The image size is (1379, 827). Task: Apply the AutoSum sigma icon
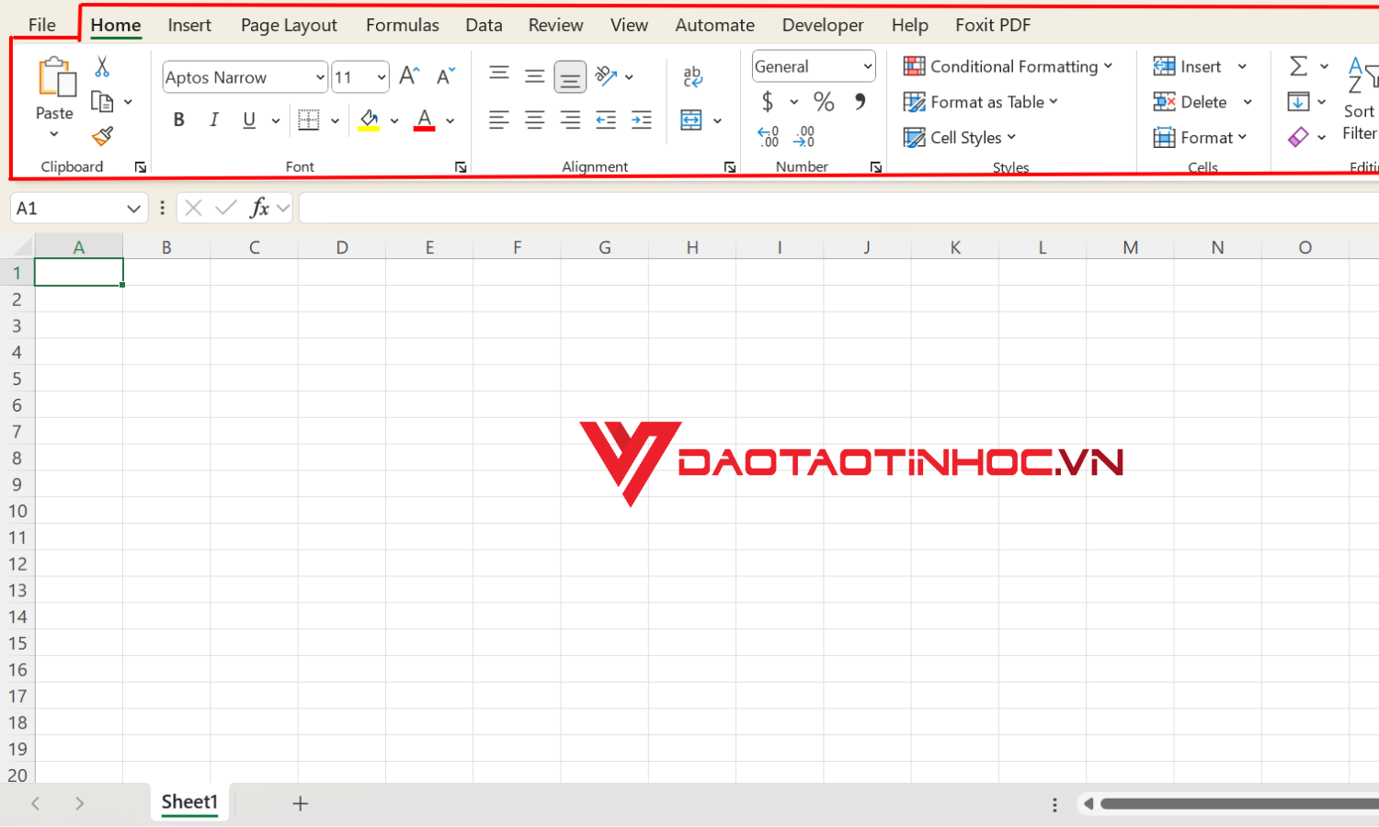(1299, 65)
